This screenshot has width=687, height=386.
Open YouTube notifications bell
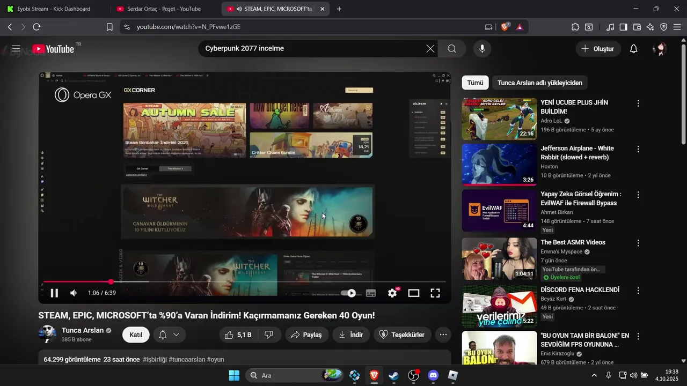pyautogui.click(x=633, y=49)
